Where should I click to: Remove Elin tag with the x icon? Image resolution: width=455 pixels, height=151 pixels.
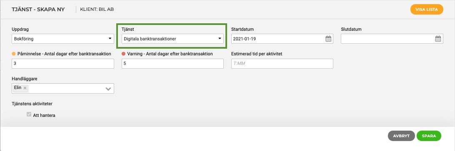click(x=25, y=88)
